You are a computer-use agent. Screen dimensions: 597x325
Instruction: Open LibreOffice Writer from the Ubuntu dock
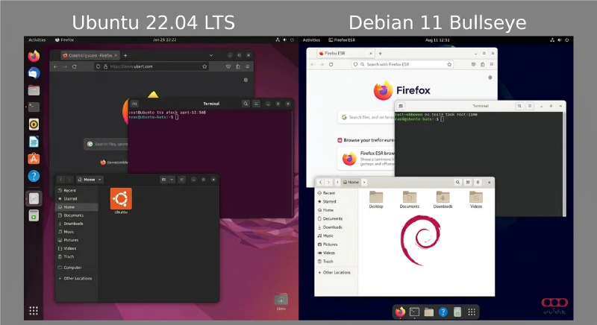(x=34, y=142)
